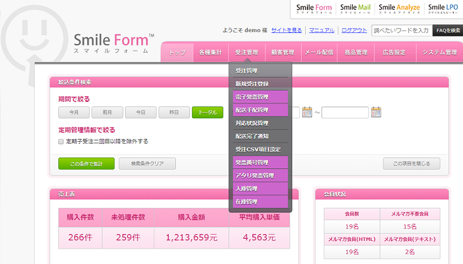Click the FAQを検索 button
Viewport: 463px width, 264px height.
pyautogui.click(x=448, y=31)
